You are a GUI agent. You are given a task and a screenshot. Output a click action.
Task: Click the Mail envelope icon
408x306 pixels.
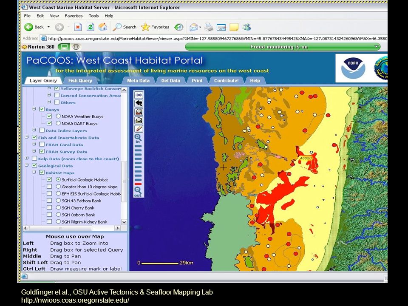(x=194, y=27)
